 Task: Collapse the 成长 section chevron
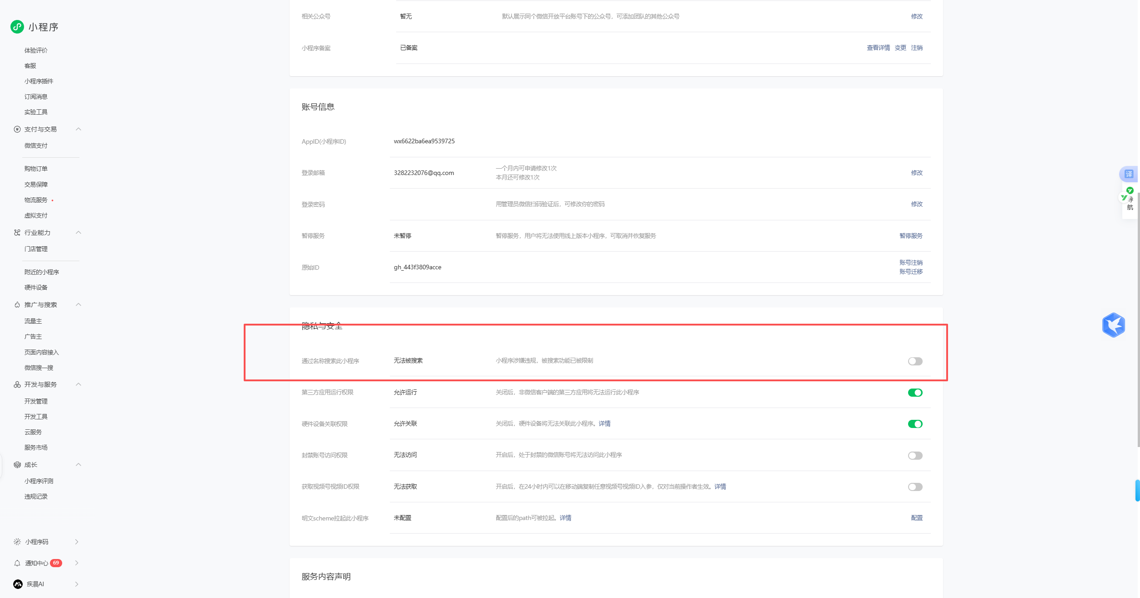79,465
